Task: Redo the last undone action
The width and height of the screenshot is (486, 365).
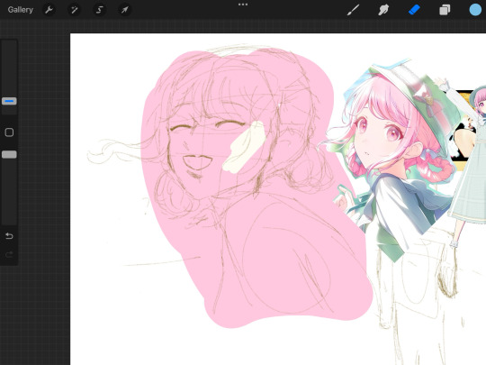Action: click(9, 255)
